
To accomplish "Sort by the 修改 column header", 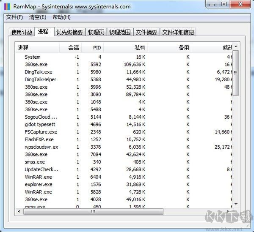I will coord(212,47).
